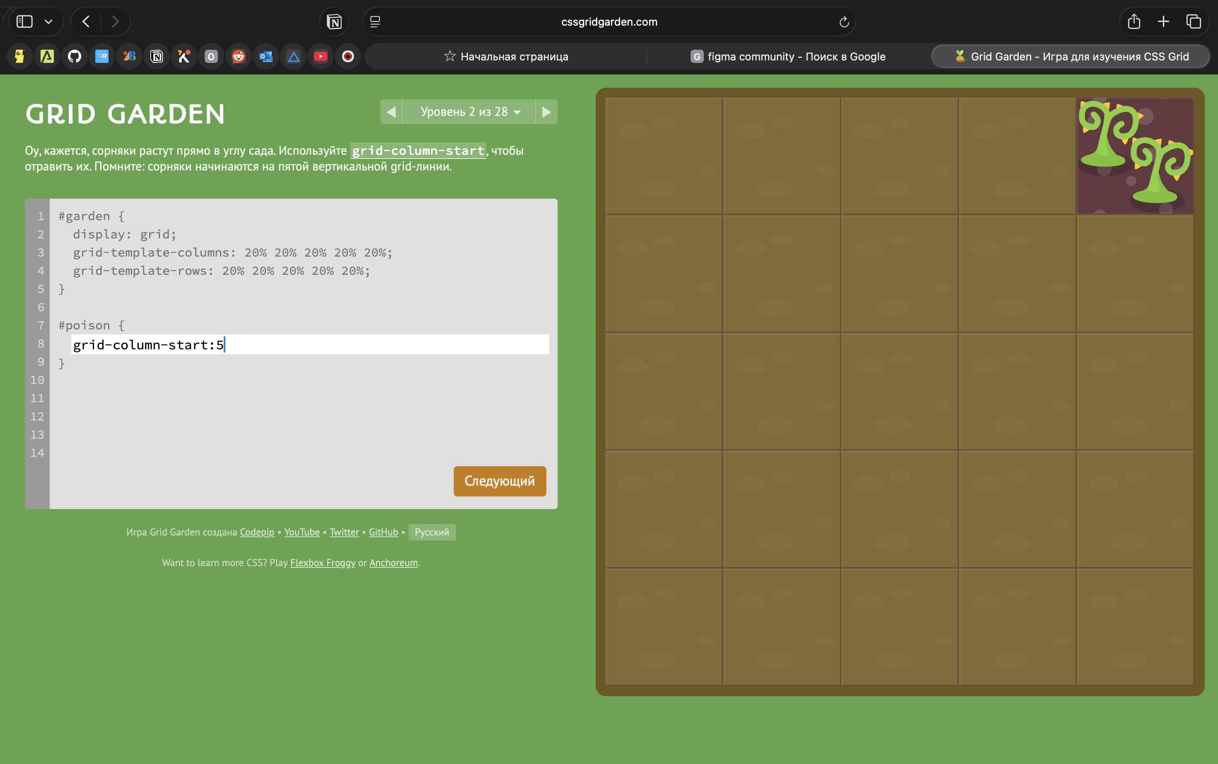Add a new tab with the plus icon

point(1163,22)
